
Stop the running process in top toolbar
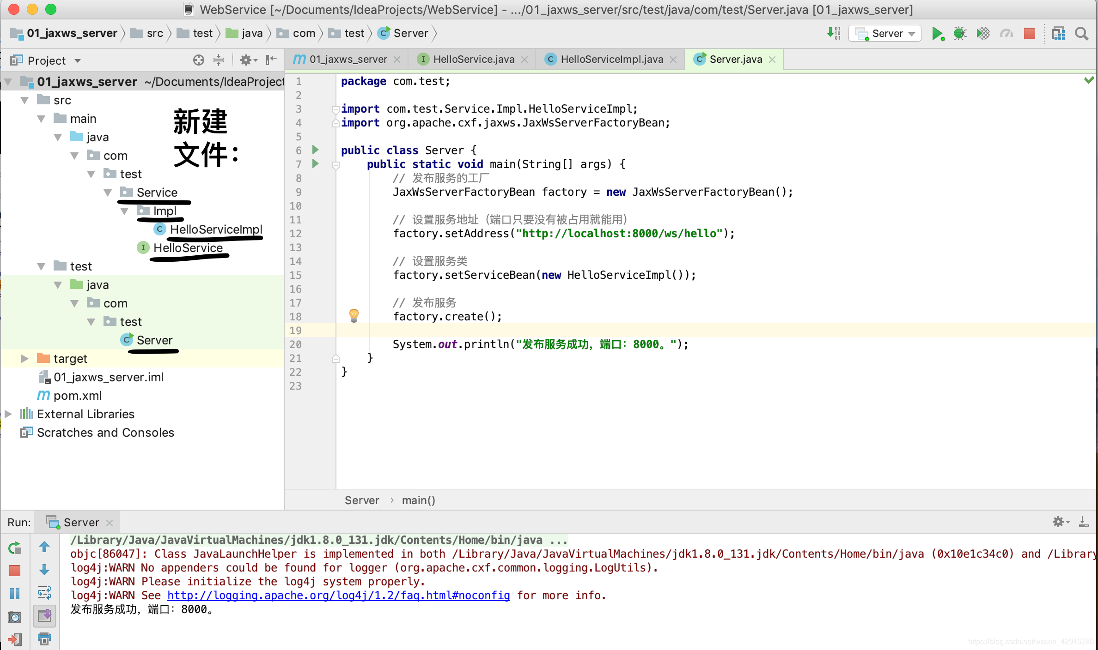coord(1030,33)
